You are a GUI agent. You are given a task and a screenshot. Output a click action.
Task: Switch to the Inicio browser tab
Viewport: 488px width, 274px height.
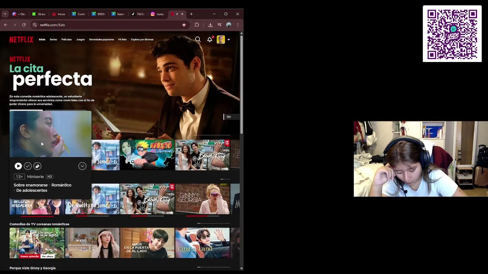click(x=58, y=14)
